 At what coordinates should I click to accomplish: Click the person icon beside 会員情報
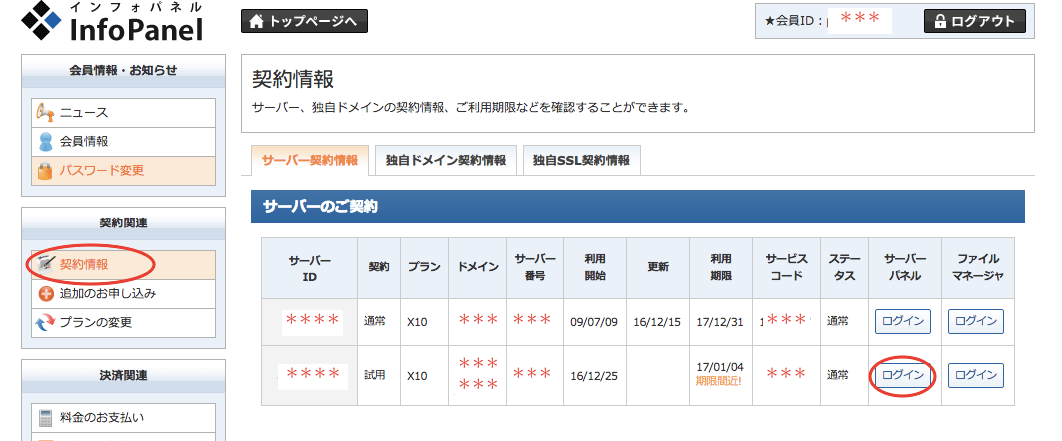click(x=44, y=142)
